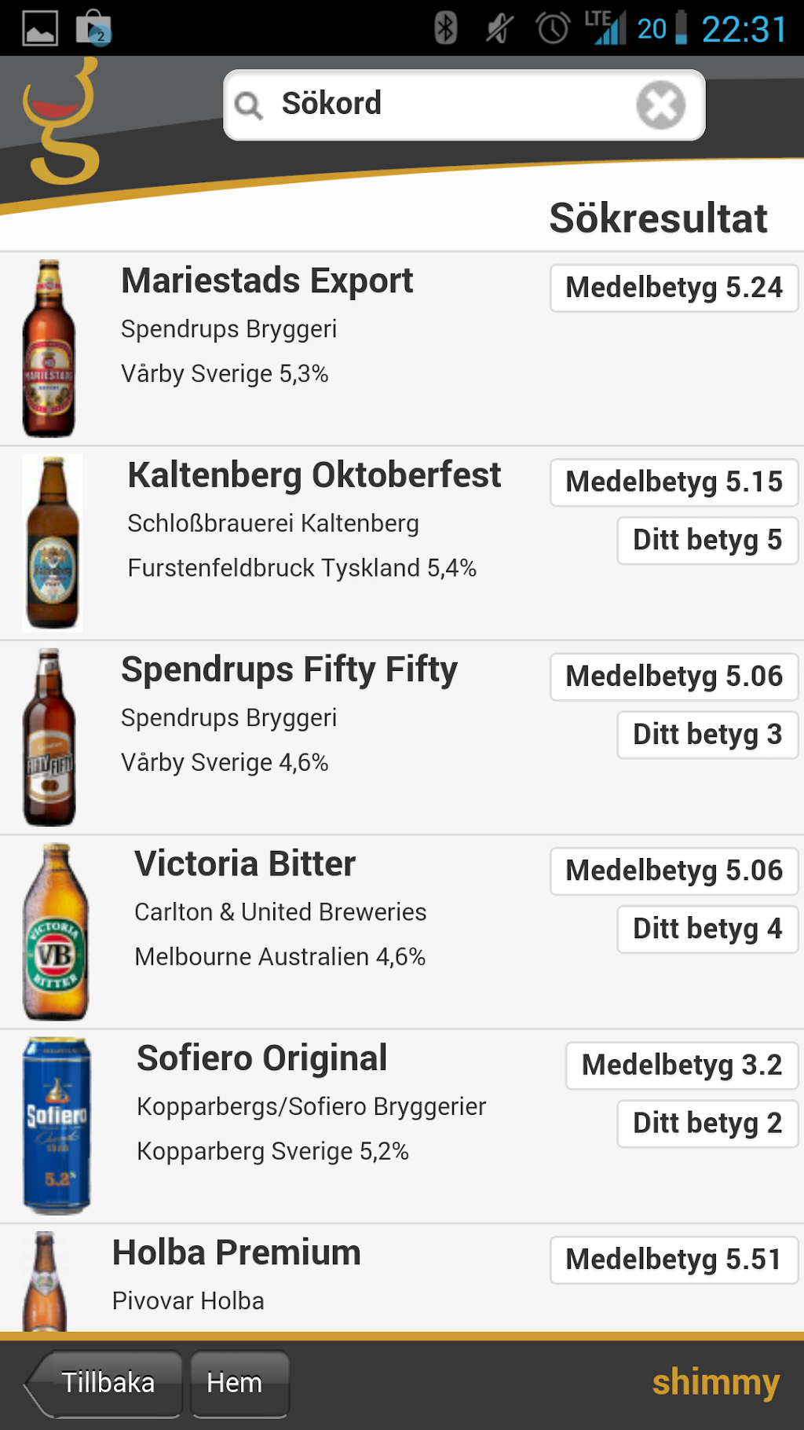Tap the Sofiero Original can image

tap(57, 1125)
